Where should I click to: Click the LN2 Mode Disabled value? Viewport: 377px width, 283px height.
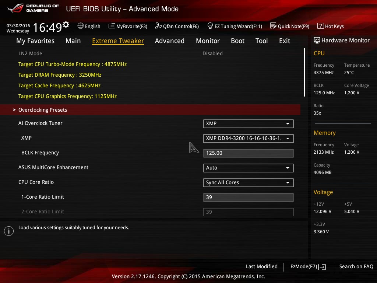[x=212, y=53]
